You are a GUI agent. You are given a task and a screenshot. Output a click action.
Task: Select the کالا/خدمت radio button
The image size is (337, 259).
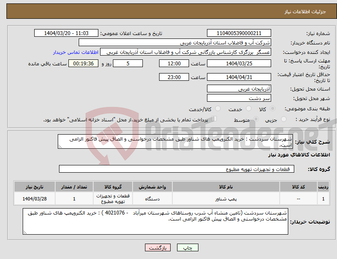click(218, 109)
